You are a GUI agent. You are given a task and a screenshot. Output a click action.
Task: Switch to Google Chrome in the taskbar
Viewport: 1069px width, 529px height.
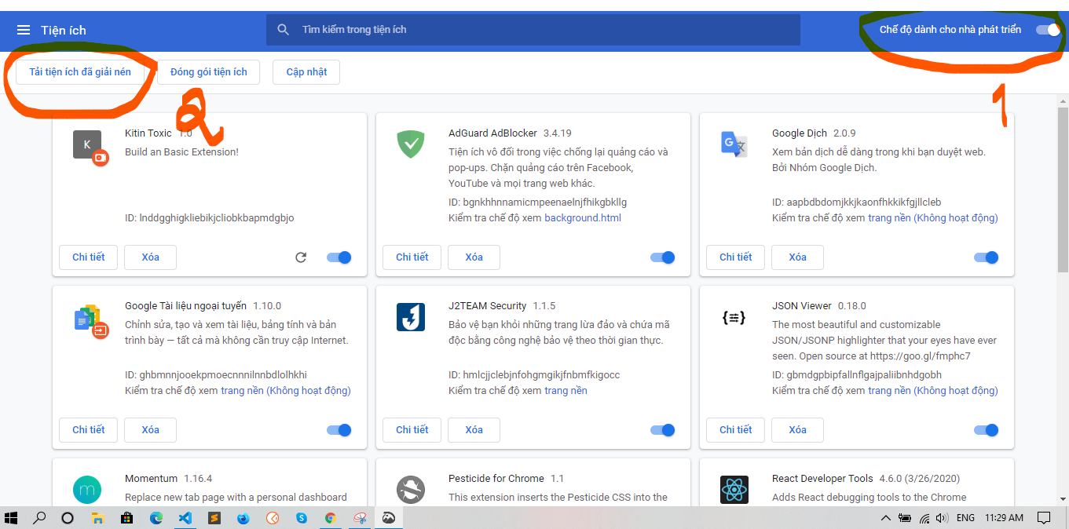331,518
